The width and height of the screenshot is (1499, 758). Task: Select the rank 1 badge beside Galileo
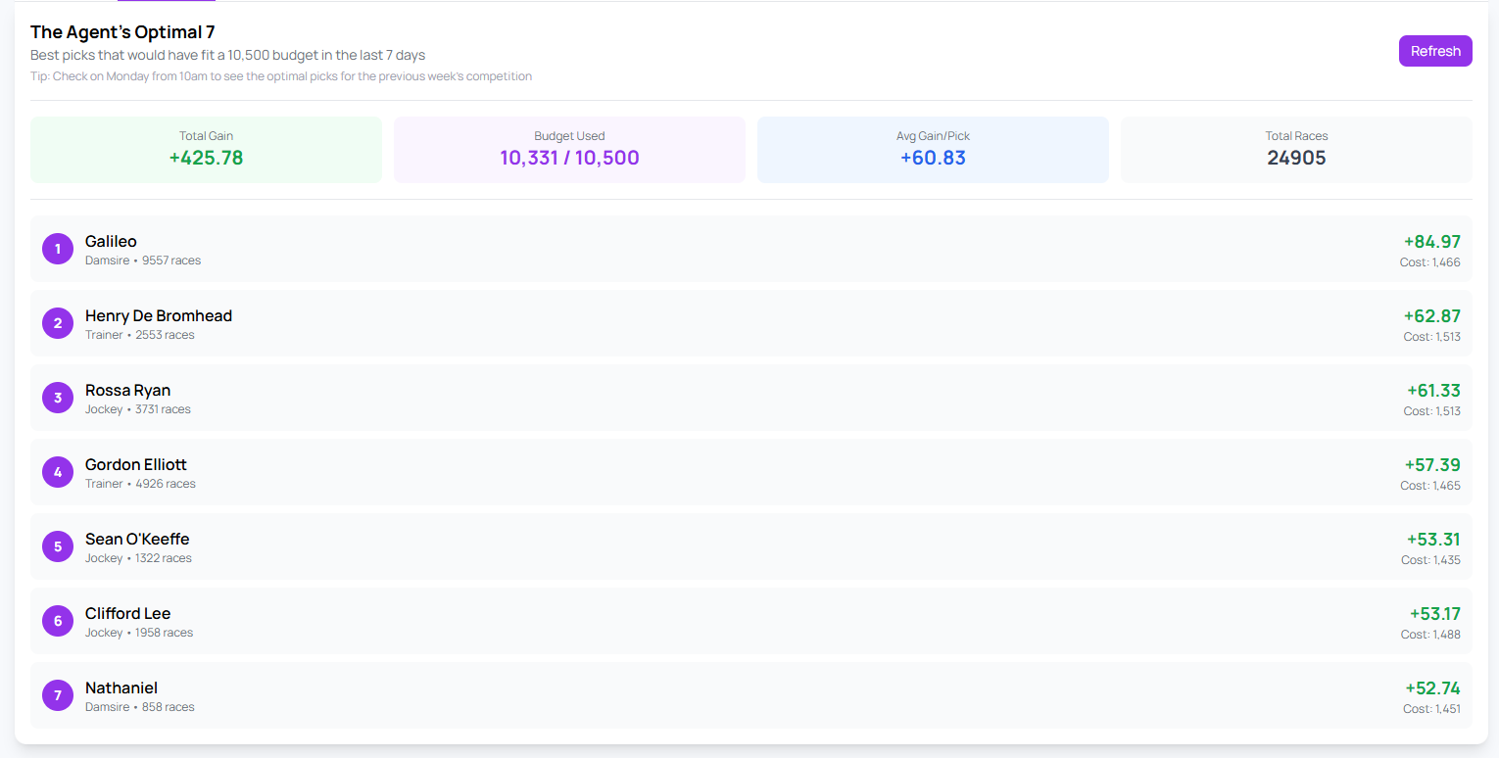point(58,249)
